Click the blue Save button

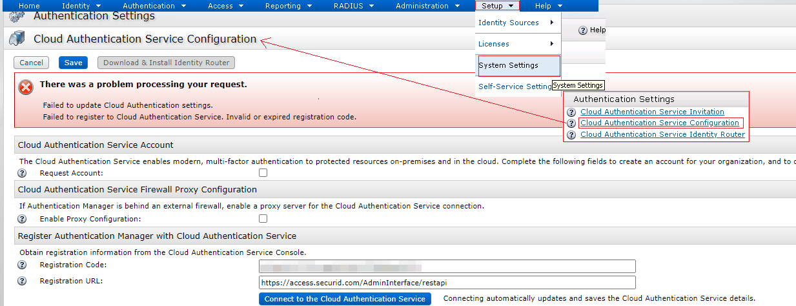pyautogui.click(x=73, y=63)
